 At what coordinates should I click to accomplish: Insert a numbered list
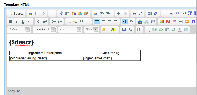[54, 22]
